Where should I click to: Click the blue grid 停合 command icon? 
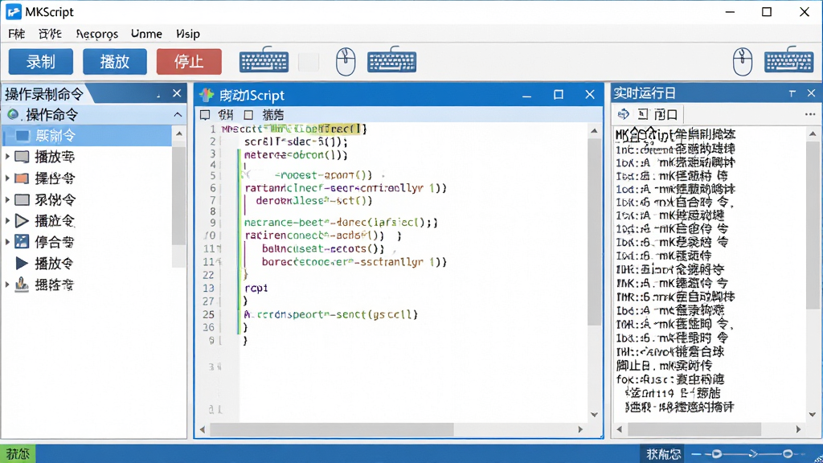22,241
